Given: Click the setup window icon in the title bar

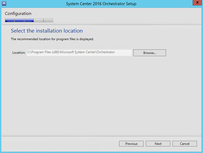Looking at the screenshot, I should [4, 3].
